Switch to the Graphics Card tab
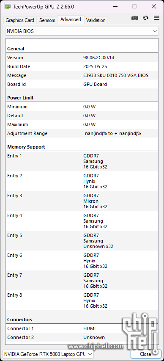Image resolution: width=164 pixels, height=361 pixels. [x=20, y=20]
